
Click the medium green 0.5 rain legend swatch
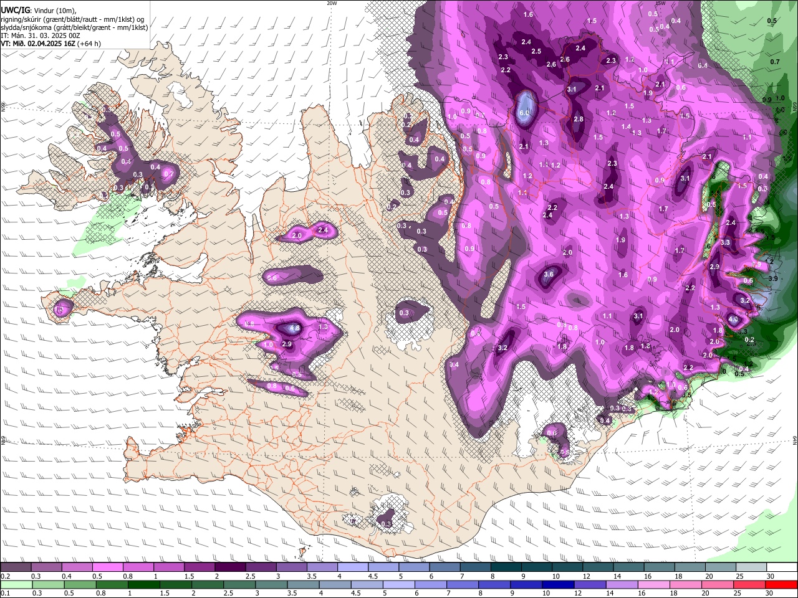point(80,585)
